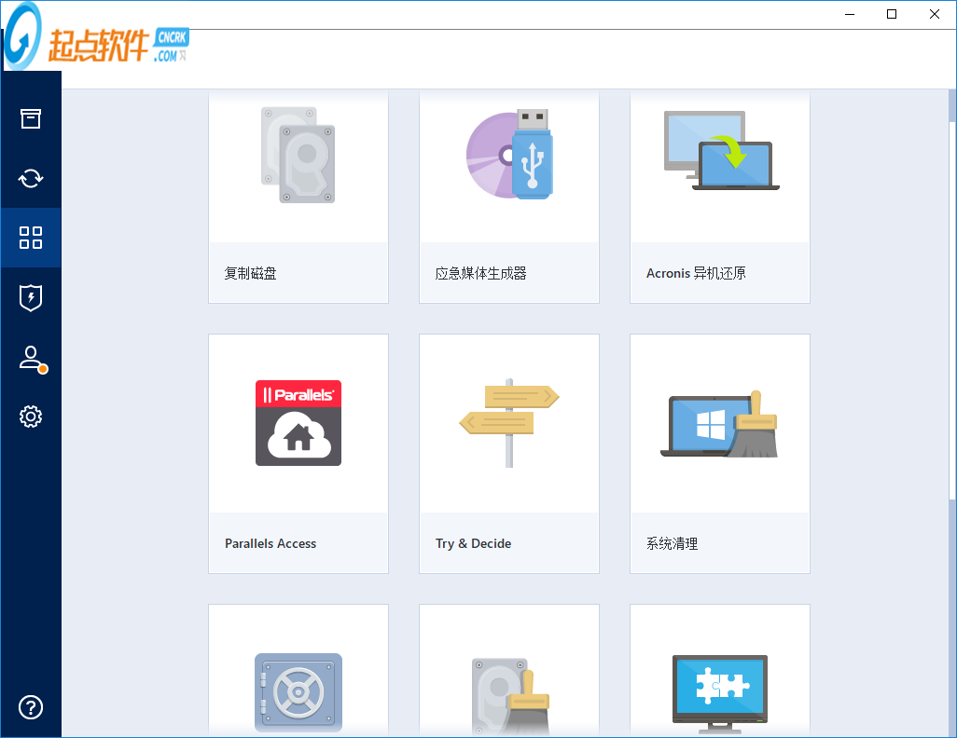Open the Parallels Access label
The width and height of the screenshot is (957, 738).
[x=270, y=543]
